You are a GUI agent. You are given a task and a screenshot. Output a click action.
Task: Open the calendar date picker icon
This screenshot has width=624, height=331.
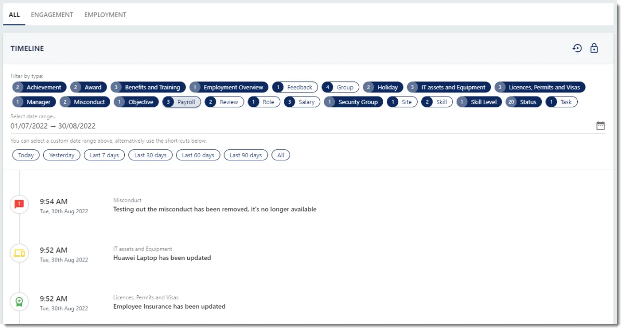(601, 126)
